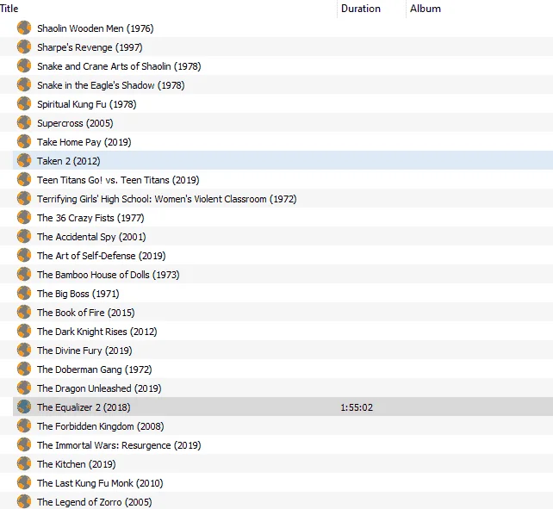Select The Bamboo House of Dolls icon

coord(24,274)
